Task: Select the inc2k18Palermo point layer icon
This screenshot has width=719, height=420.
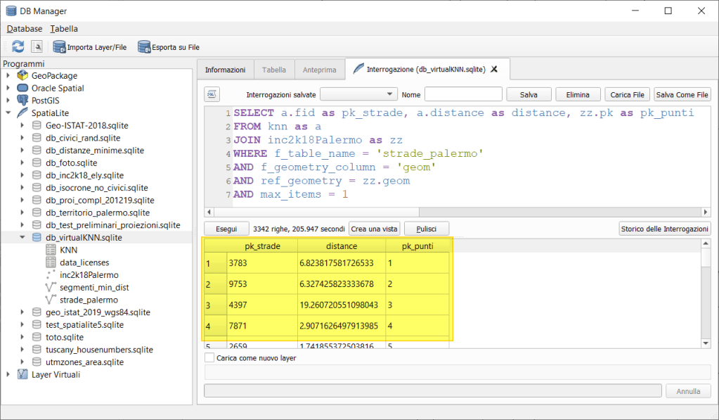Action: (x=51, y=275)
